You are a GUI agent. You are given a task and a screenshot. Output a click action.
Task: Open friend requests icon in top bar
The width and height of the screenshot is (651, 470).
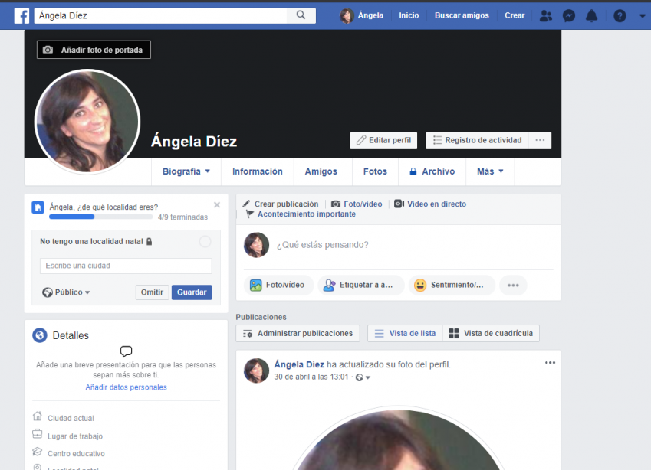point(545,15)
